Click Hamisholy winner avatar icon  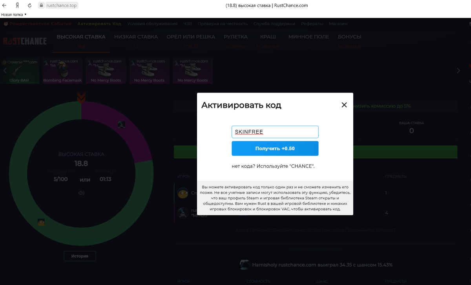245,265
